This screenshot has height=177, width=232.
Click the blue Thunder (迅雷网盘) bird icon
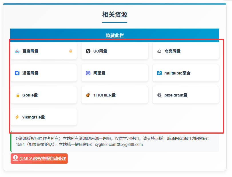coord(17,73)
